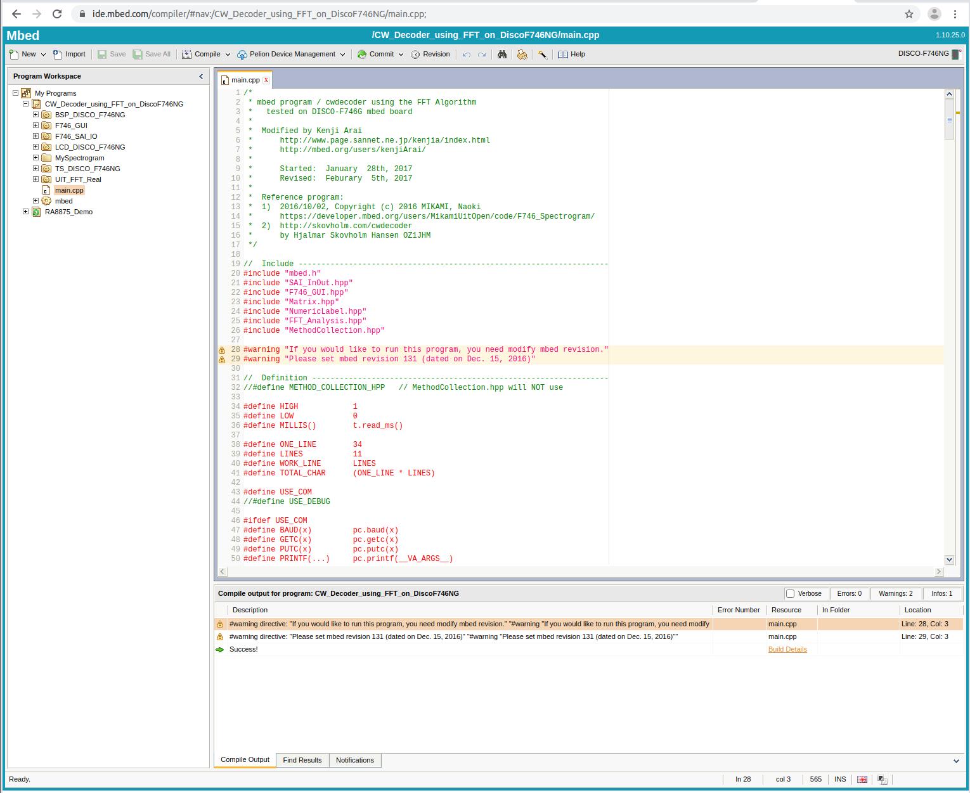Open the Build Details link
The width and height of the screenshot is (970, 793).
pos(787,649)
